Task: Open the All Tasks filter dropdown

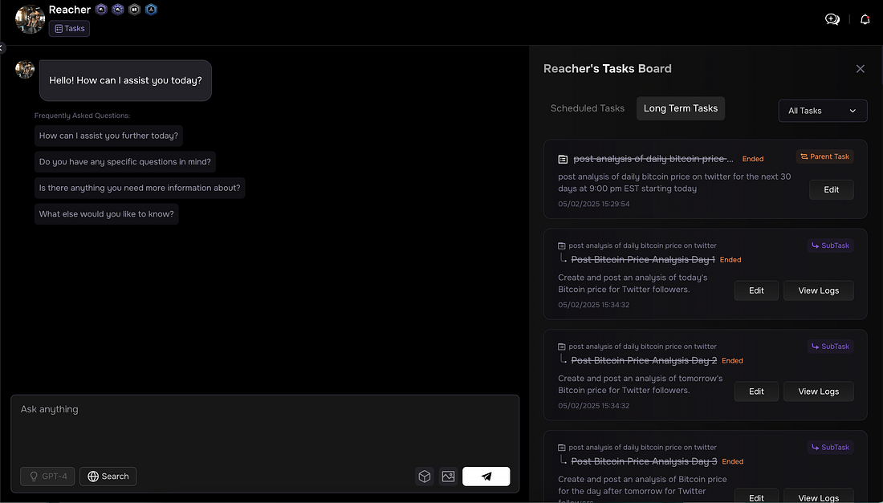Action: pos(823,111)
